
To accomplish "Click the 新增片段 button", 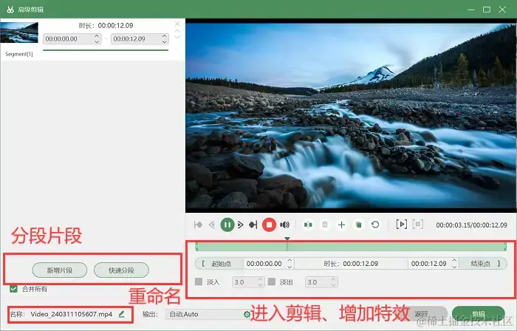I will click(x=60, y=270).
